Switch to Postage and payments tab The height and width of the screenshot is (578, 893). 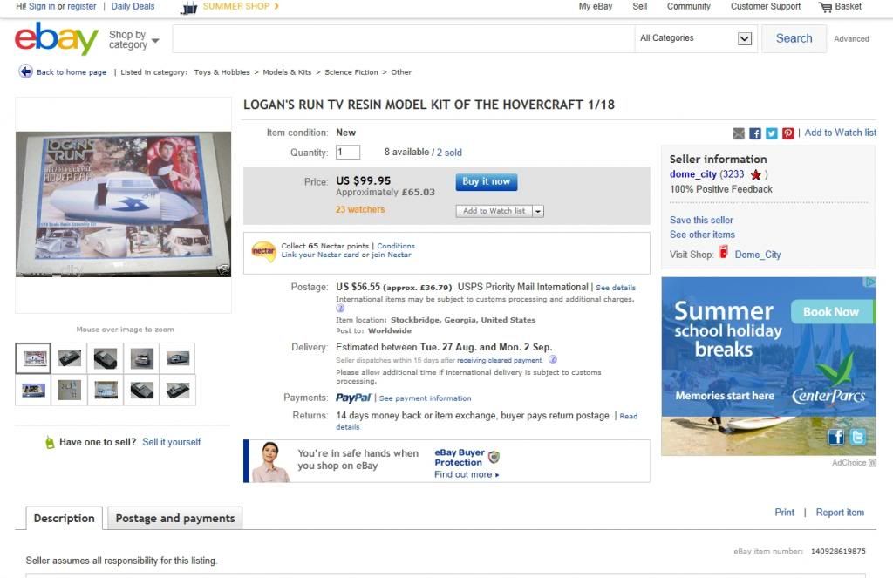click(175, 518)
